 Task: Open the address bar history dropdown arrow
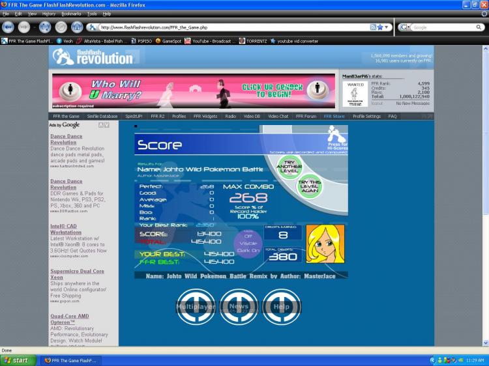tap(387, 27)
